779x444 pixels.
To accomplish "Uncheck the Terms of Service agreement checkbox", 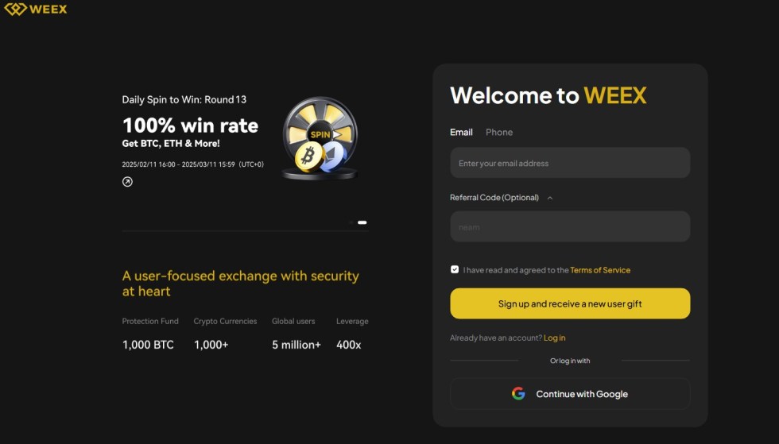I will [455, 269].
